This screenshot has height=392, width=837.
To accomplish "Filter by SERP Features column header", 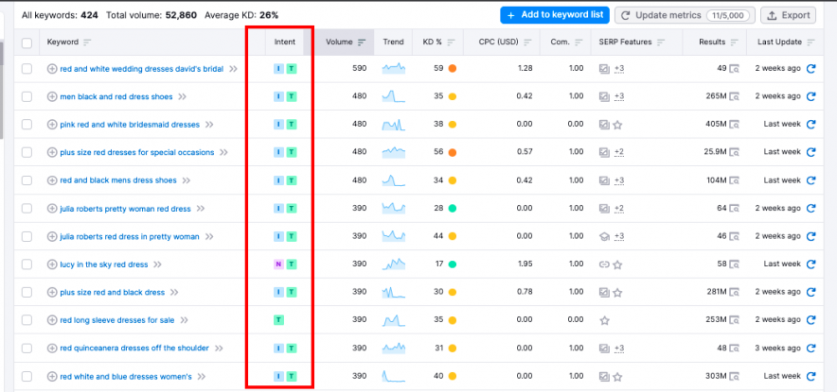I will coord(632,43).
